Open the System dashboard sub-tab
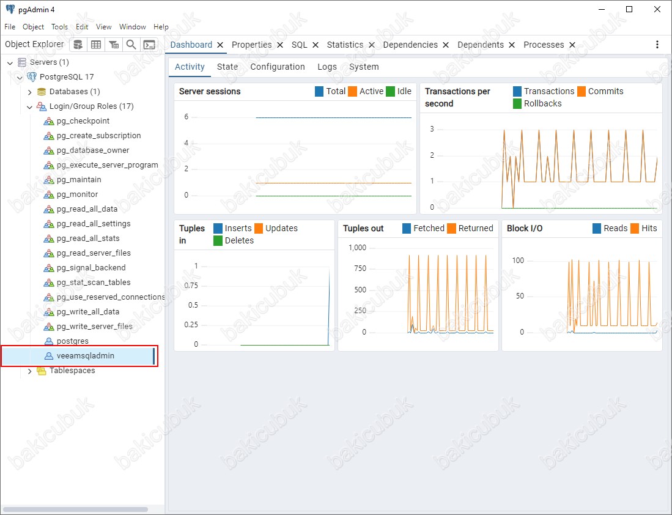Screen dimensions: 672x515 pyautogui.click(x=364, y=67)
